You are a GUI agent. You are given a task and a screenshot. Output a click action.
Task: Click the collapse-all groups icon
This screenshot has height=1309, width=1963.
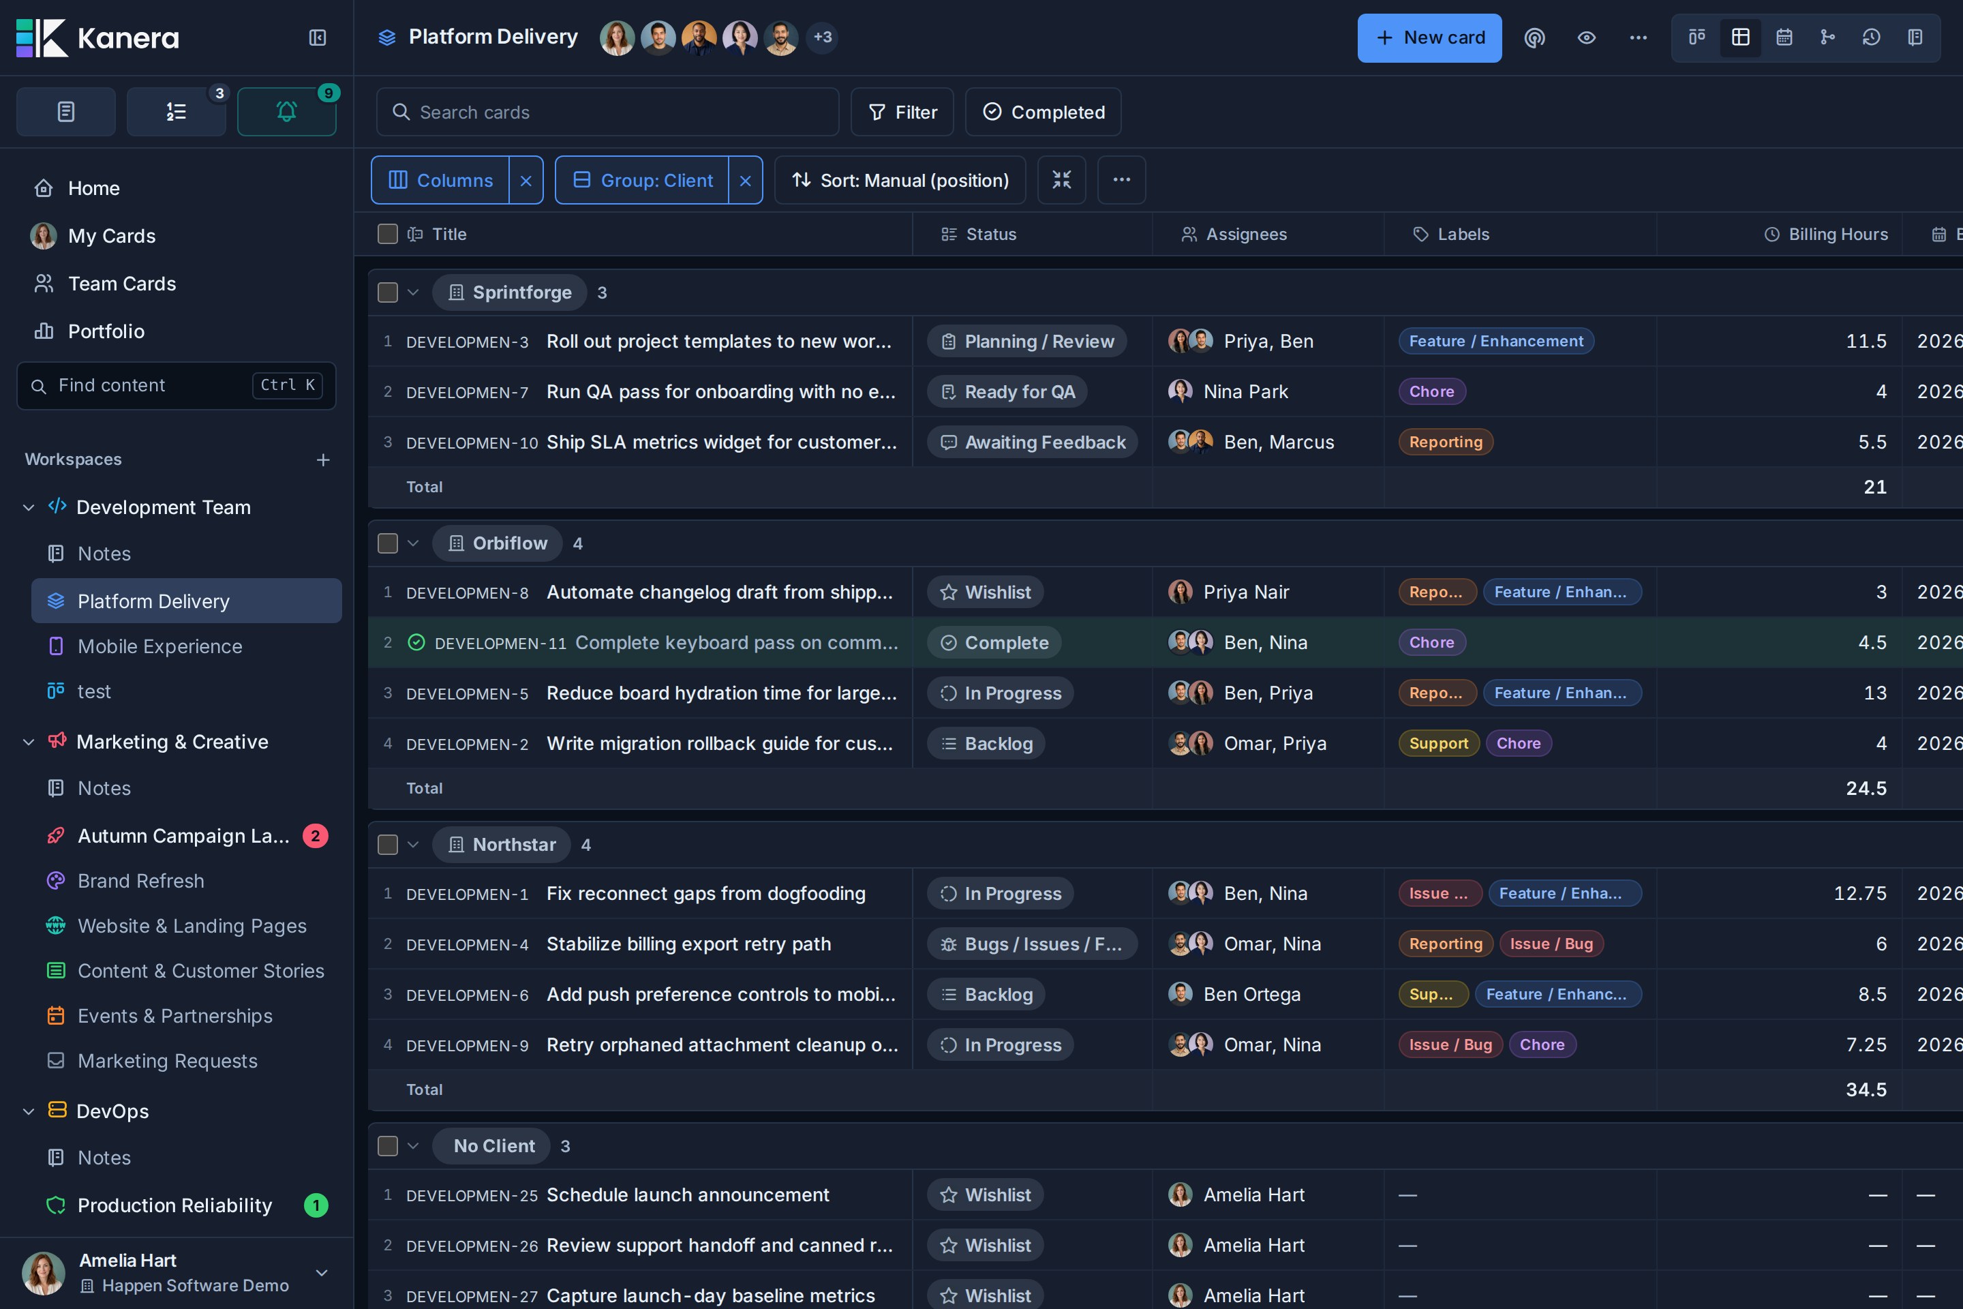pyautogui.click(x=1062, y=180)
